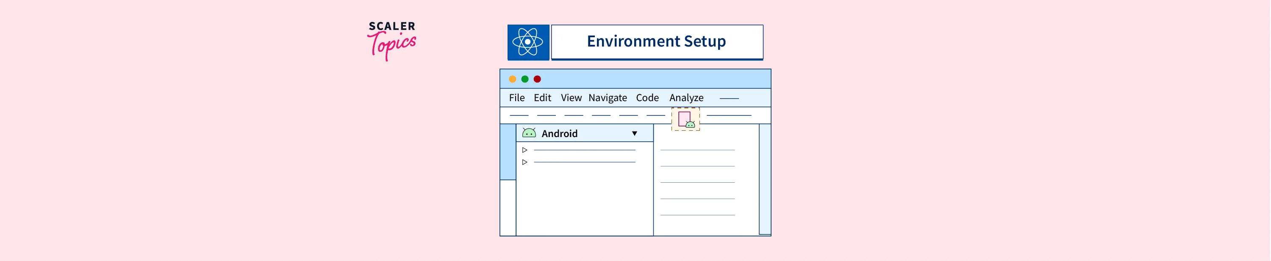Open the Navigate menu
Screen dimensions: 1271x261
point(608,98)
